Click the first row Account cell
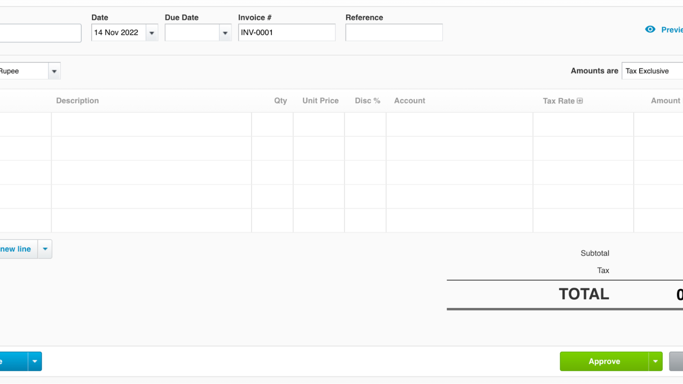The width and height of the screenshot is (683, 384). [459, 124]
